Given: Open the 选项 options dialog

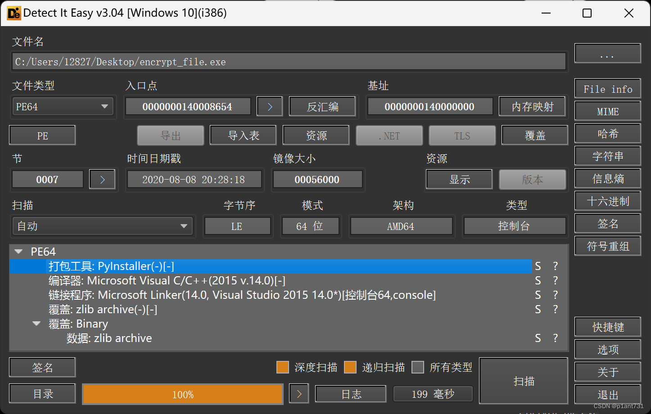Looking at the screenshot, I should tap(608, 350).
